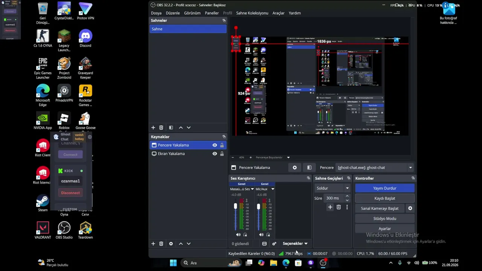The image size is (482, 271).
Task: Mute Mic/Aux channel speaker
Action: [x=261, y=234]
